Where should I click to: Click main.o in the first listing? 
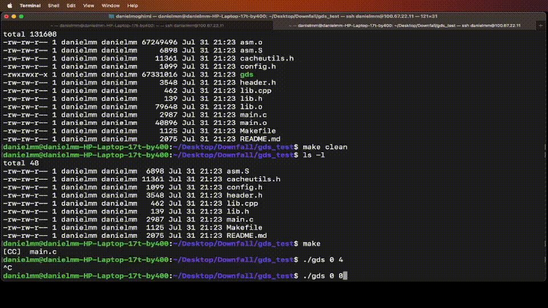(253, 123)
